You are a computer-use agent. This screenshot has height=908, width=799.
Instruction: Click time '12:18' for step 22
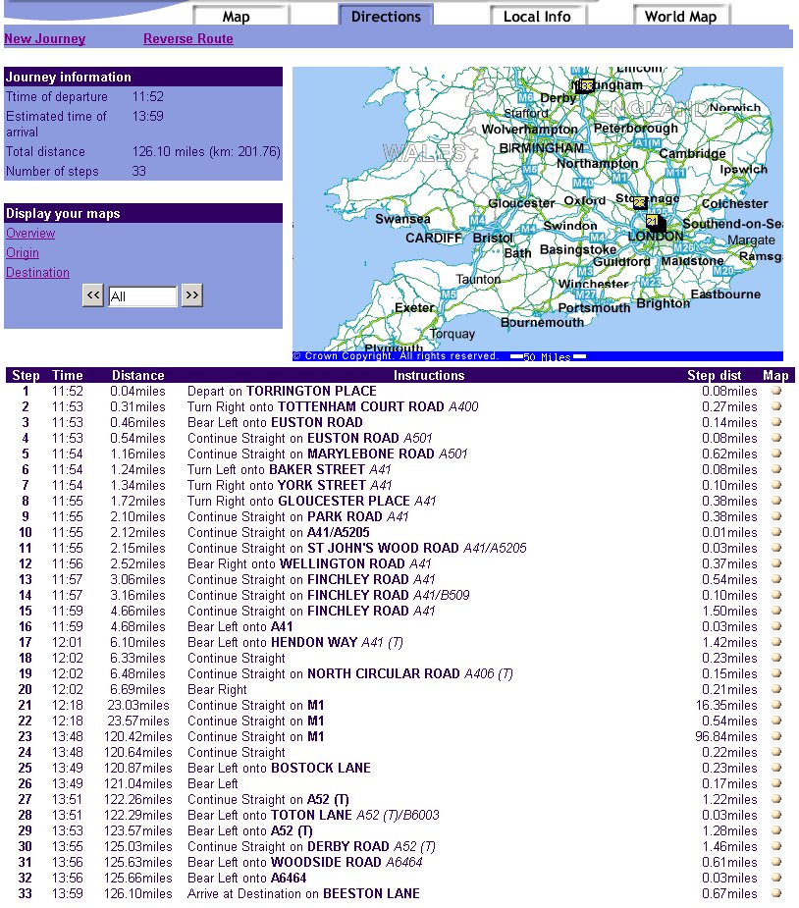67,721
